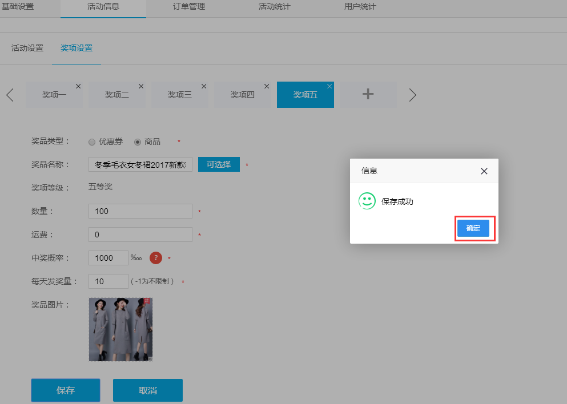Select the 优惠券 radio option
567x404 pixels.
click(92, 142)
